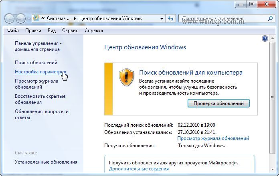
Task: Click the orange warning shield icon
Action: pos(126,77)
